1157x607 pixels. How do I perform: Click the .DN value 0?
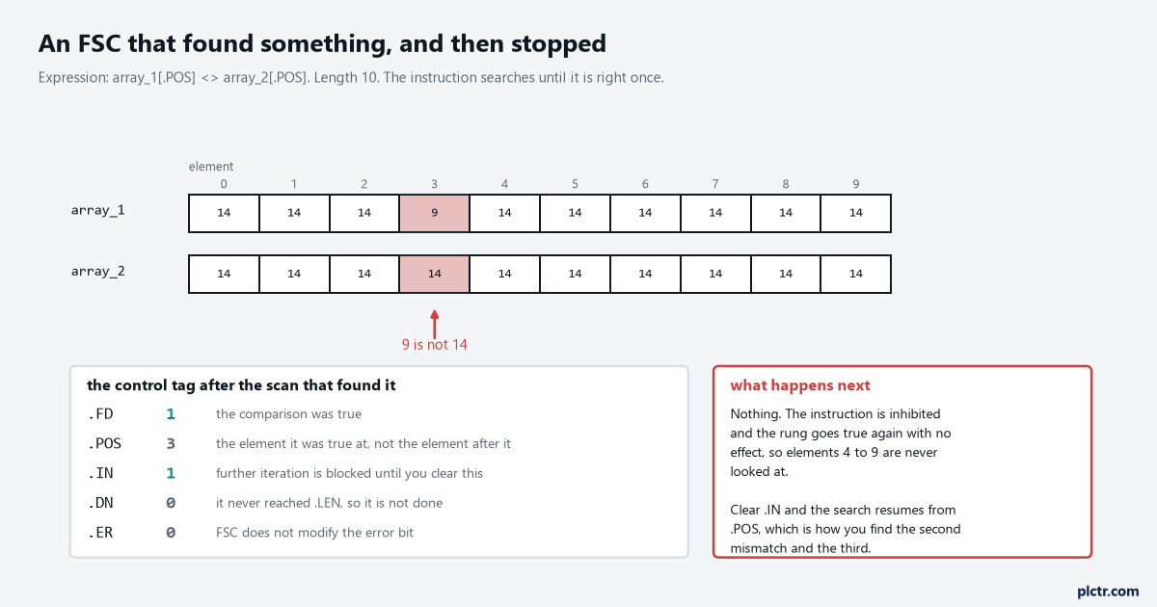point(171,503)
